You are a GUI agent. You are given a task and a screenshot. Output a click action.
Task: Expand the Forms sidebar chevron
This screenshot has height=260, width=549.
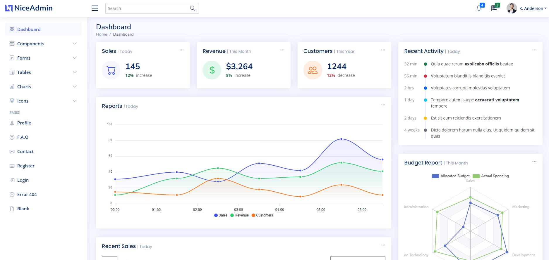75,58
